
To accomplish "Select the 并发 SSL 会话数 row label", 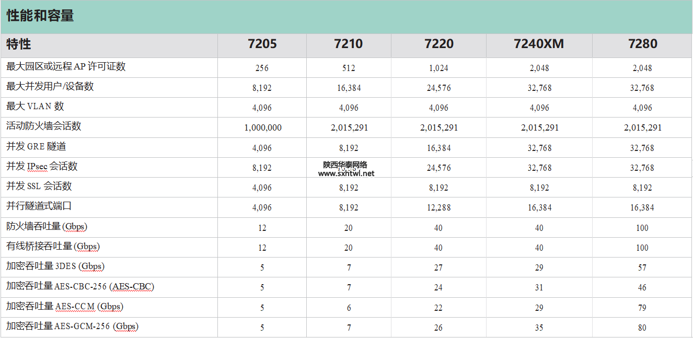I will [39, 187].
